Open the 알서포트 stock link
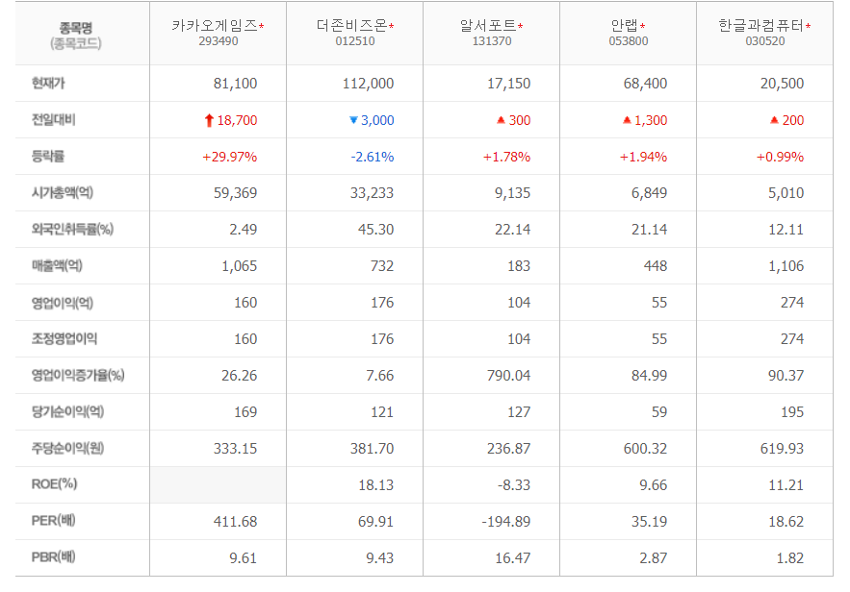 pos(488,25)
